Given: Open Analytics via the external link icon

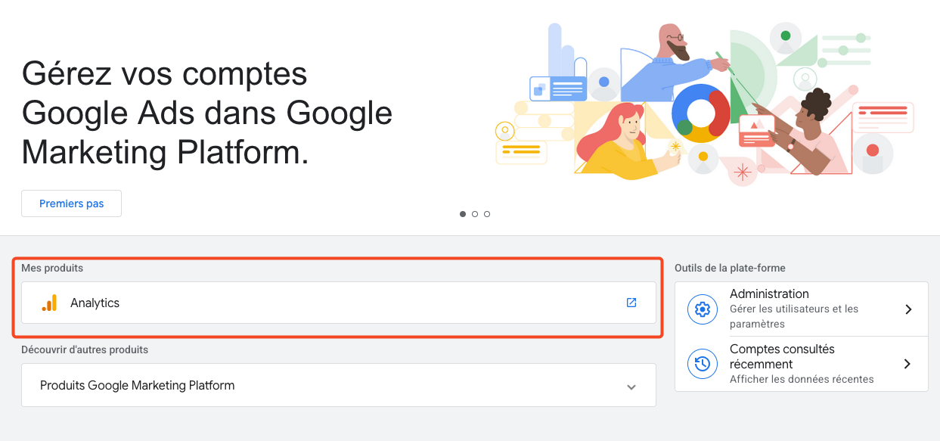Looking at the screenshot, I should tap(631, 303).
